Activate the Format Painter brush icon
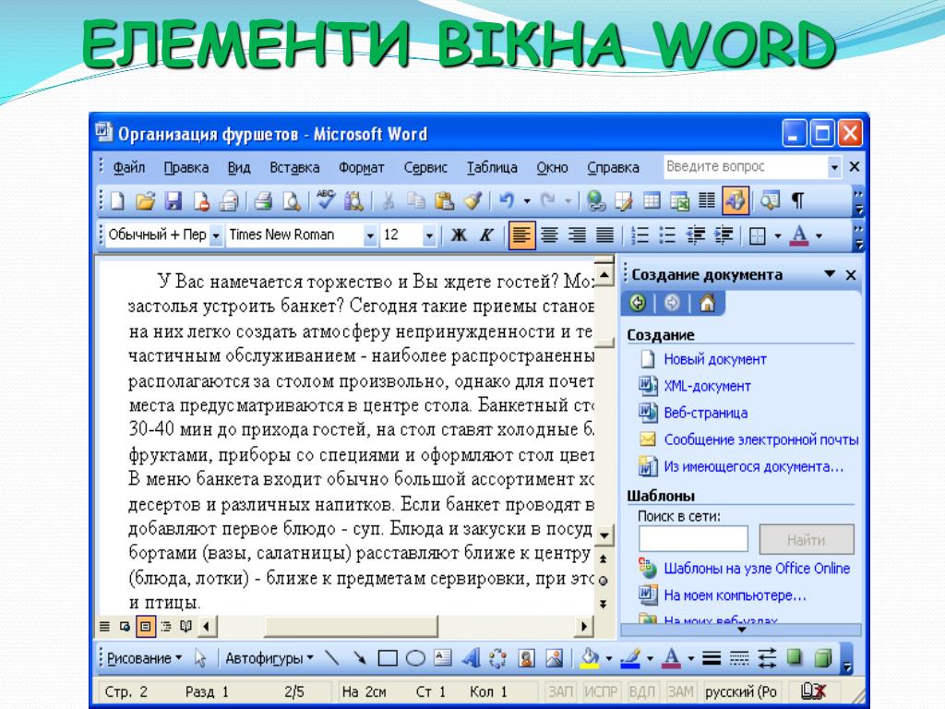The height and width of the screenshot is (709, 945). pos(472,200)
